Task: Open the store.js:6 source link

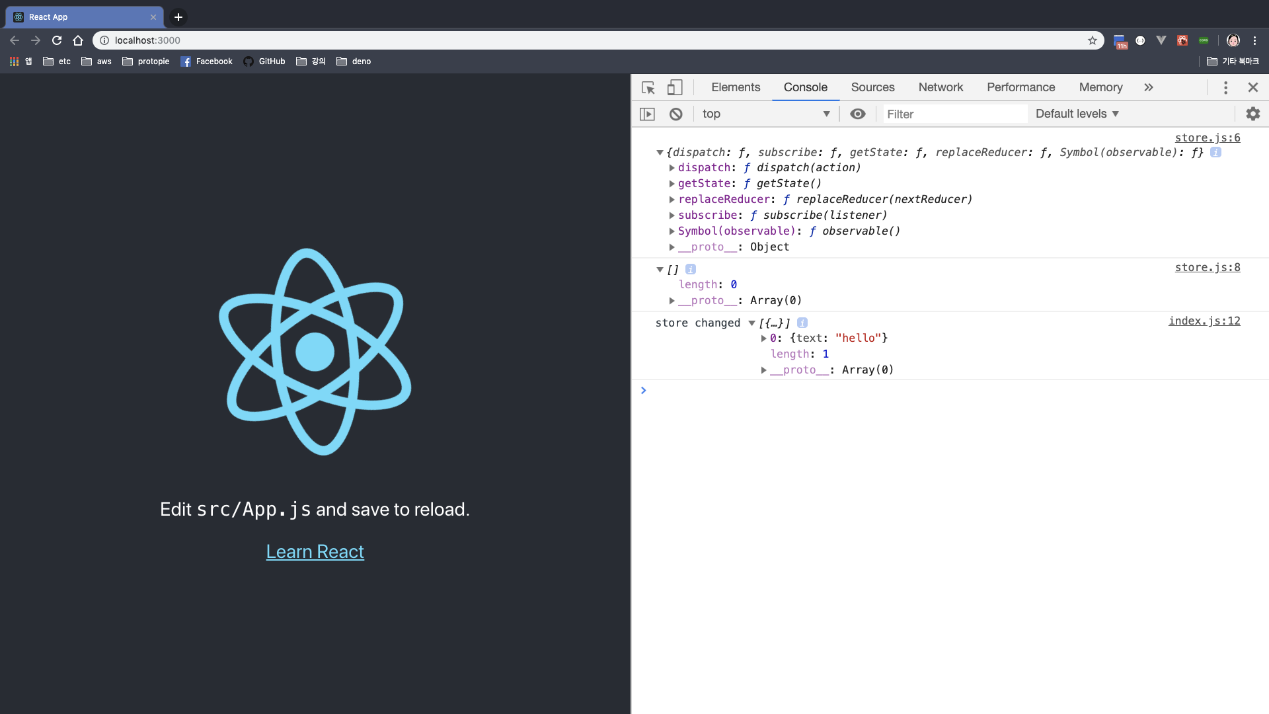Action: [x=1207, y=138]
